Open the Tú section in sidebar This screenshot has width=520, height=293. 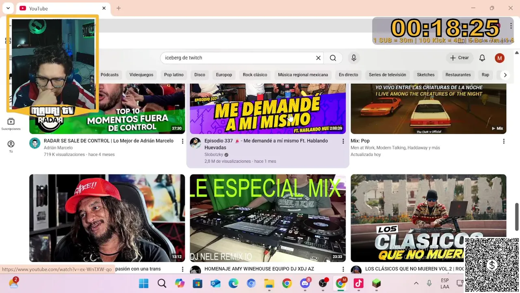[x=11, y=146]
